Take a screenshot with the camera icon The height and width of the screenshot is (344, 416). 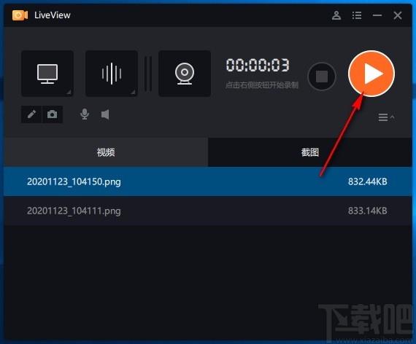click(x=53, y=114)
